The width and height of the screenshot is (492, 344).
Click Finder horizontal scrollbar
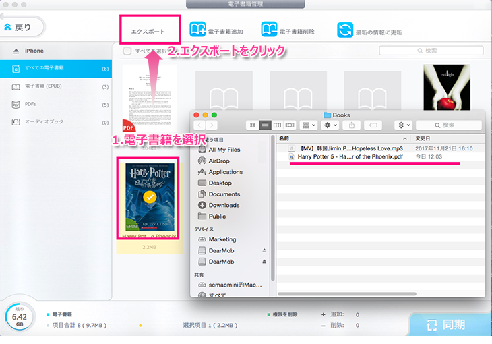click(x=347, y=294)
